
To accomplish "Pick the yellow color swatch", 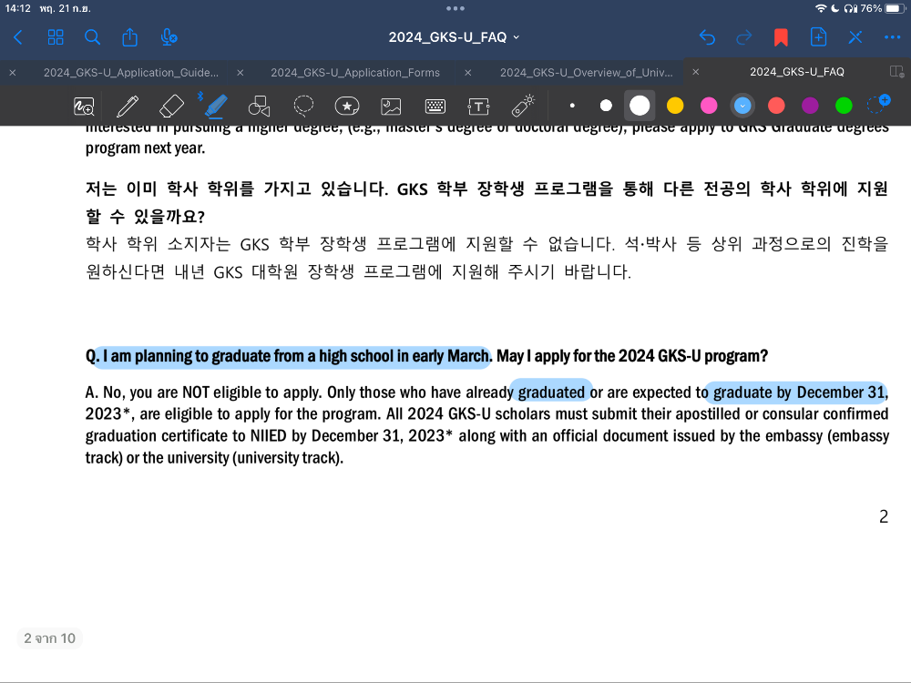I will (x=675, y=106).
